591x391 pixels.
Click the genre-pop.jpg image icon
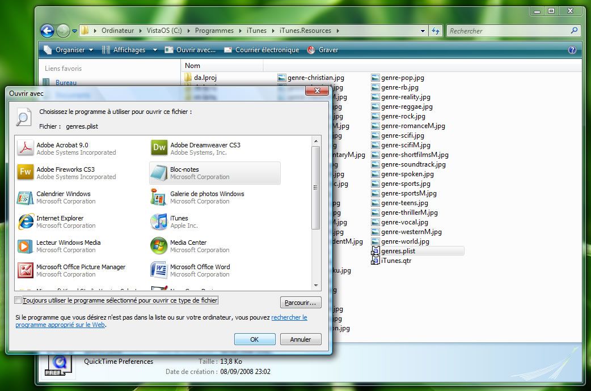(x=375, y=78)
